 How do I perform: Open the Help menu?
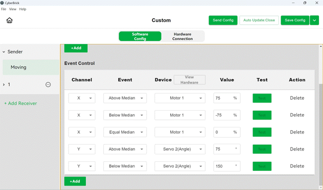click(x=23, y=9)
